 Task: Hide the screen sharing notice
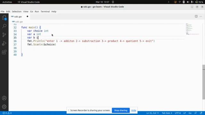click(x=134, y=111)
